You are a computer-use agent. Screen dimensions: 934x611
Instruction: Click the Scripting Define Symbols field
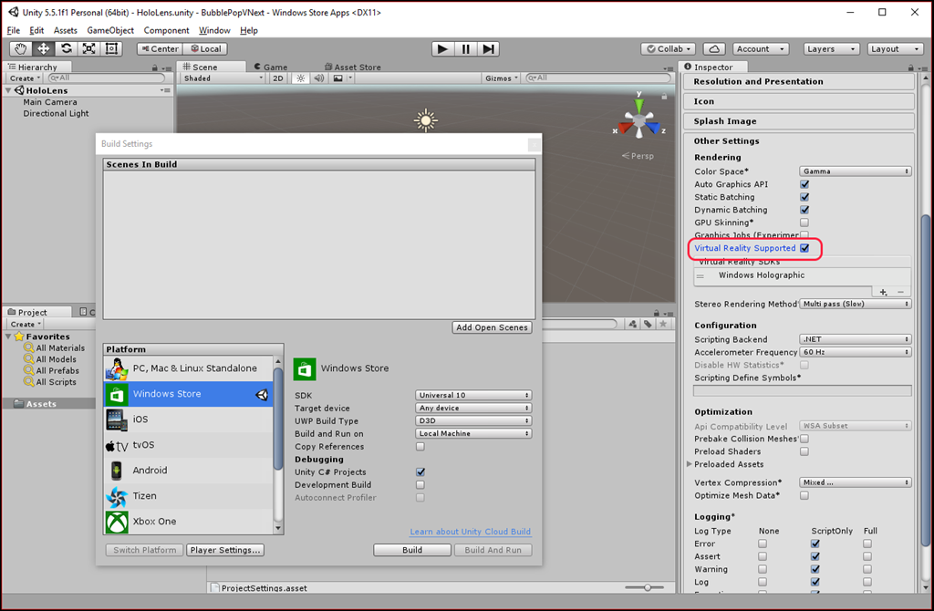tap(803, 390)
